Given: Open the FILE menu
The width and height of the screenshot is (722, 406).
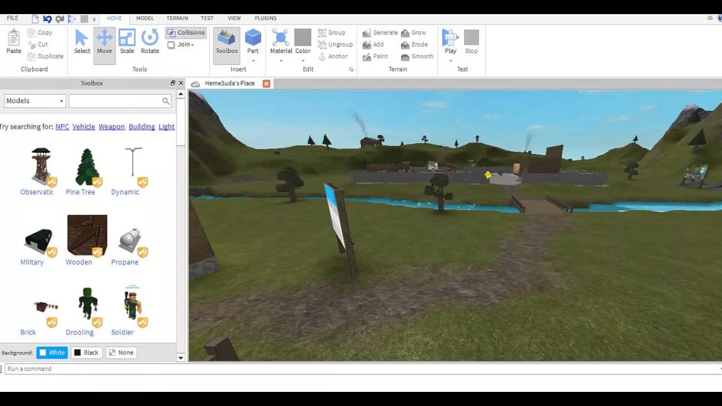Looking at the screenshot, I should click(x=12, y=18).
